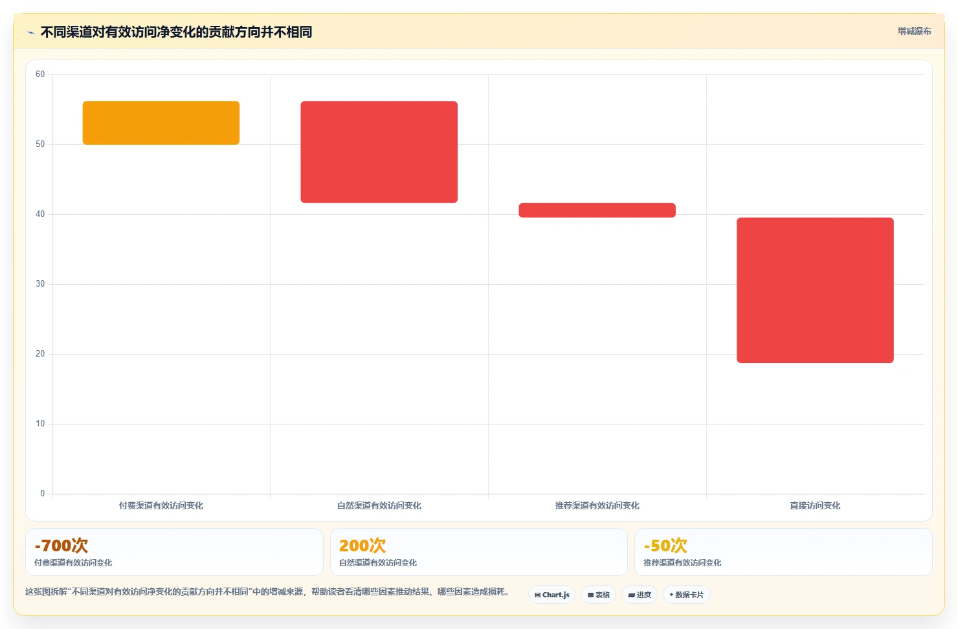Click the y-axis tick label 20
Viewport: 958px width, 629px height.
pos(40,354)
